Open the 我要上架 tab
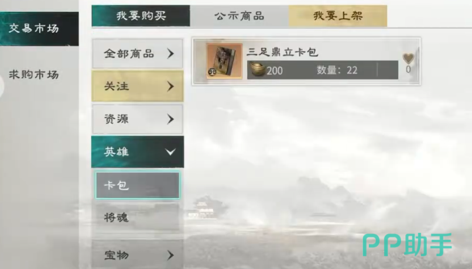 (338, 16)
